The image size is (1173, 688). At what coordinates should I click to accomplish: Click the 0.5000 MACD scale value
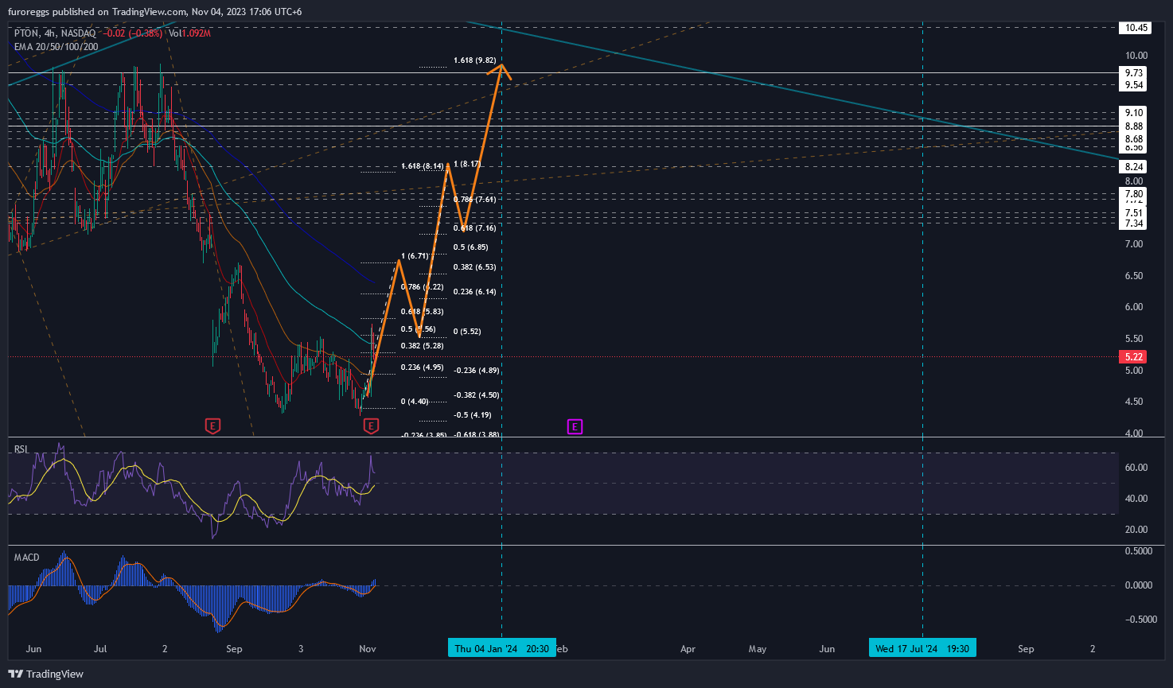(x=1138, y=551)
